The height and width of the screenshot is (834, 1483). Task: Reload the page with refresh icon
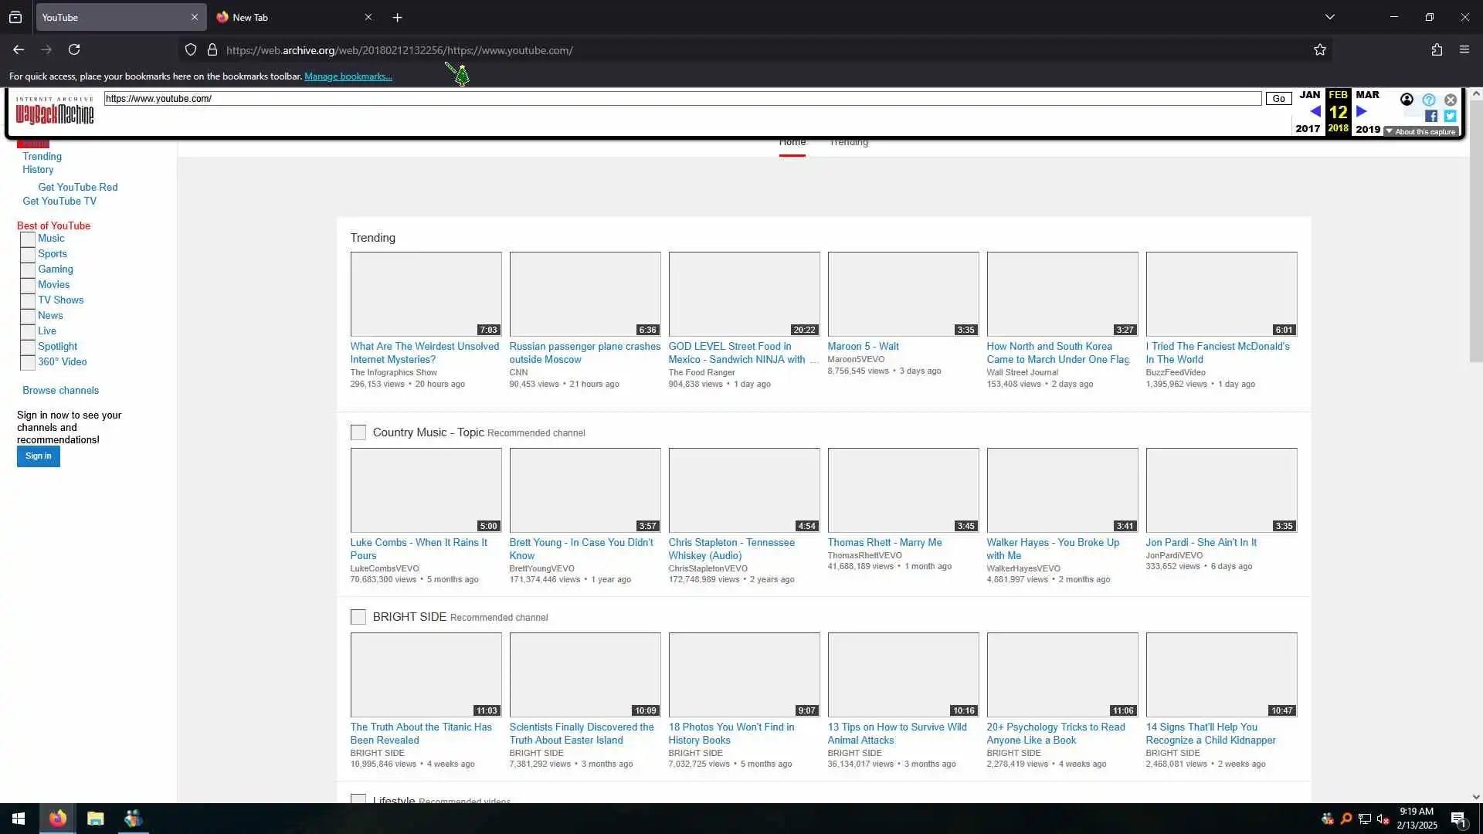[x=74, y=50]
